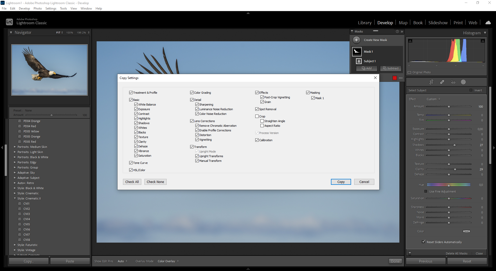Click the Mask 1 eagle thumbnail

pyautogui.click(x=357, y=52)
